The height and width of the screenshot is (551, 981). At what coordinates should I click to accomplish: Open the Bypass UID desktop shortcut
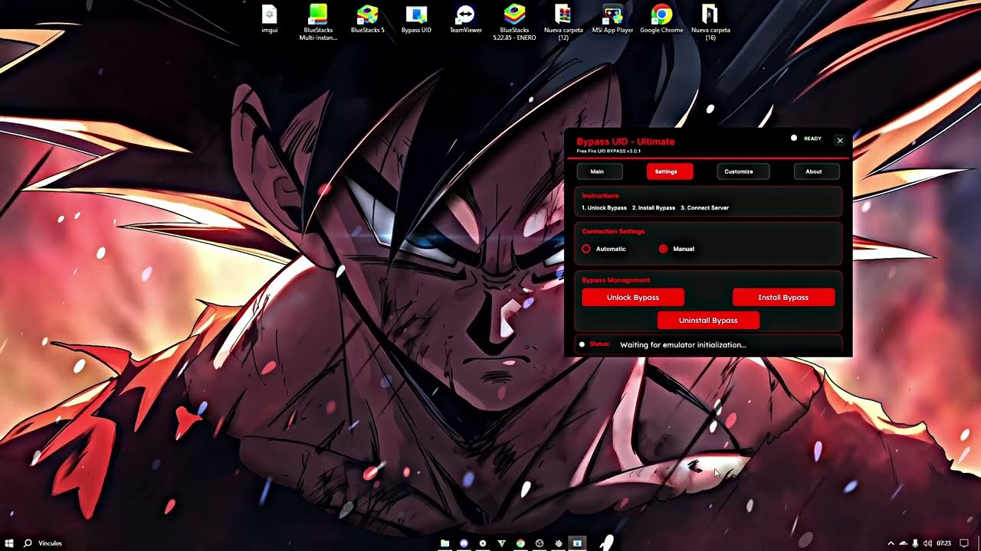pos(416,19)
